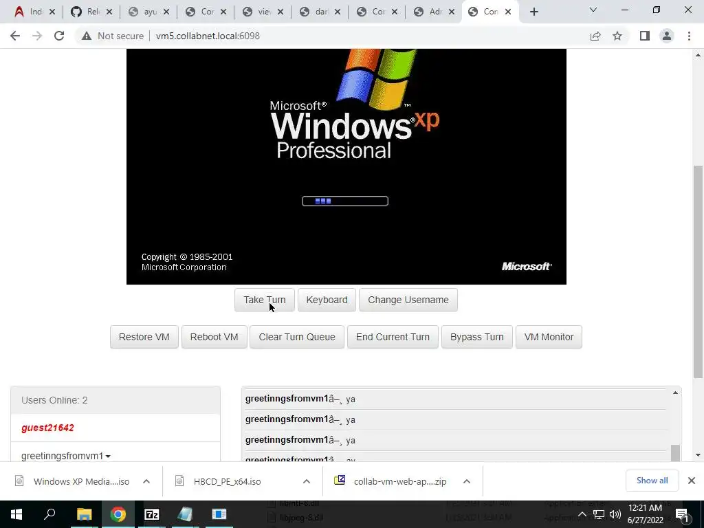Image resolution: width=704 pixels, height=528 pixels.
Task: Share this page icon
Action: 595,36
